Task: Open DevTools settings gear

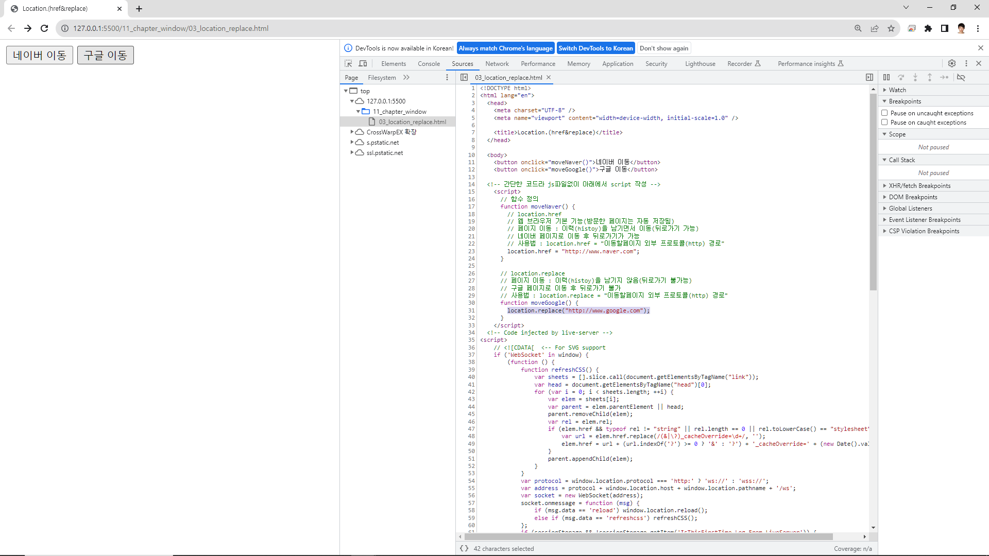Action: click(x=951, y=63)
